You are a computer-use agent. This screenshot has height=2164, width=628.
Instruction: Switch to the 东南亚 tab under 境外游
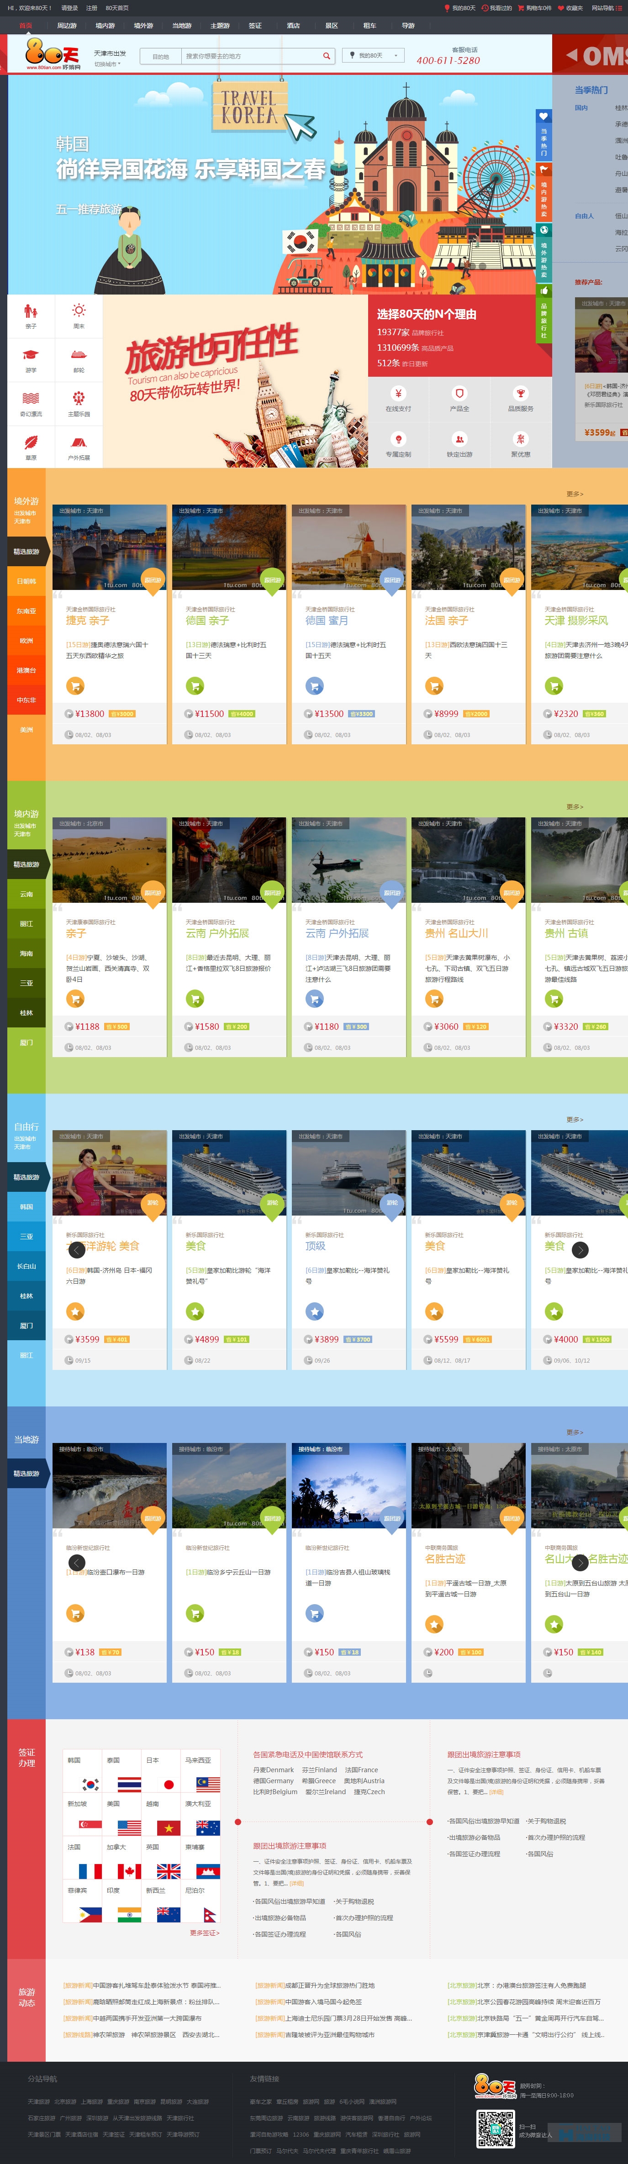26,611
